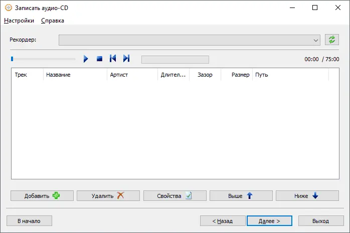The image size is (350, 233).
Task: Click Добавить to add tracks
Action: coord(42,196)
